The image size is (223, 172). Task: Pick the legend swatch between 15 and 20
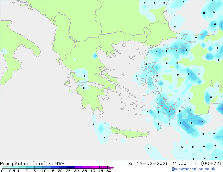(x=55, y=167)
